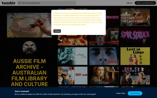Viewport: 157px width, 98px height.
Task: Click the Tumblr logo
Action: point(9,3)
